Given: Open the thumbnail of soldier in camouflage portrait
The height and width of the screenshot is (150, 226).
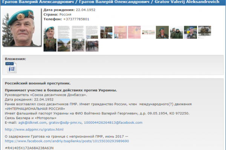Looking at the screenshot, I should (162, 32).
